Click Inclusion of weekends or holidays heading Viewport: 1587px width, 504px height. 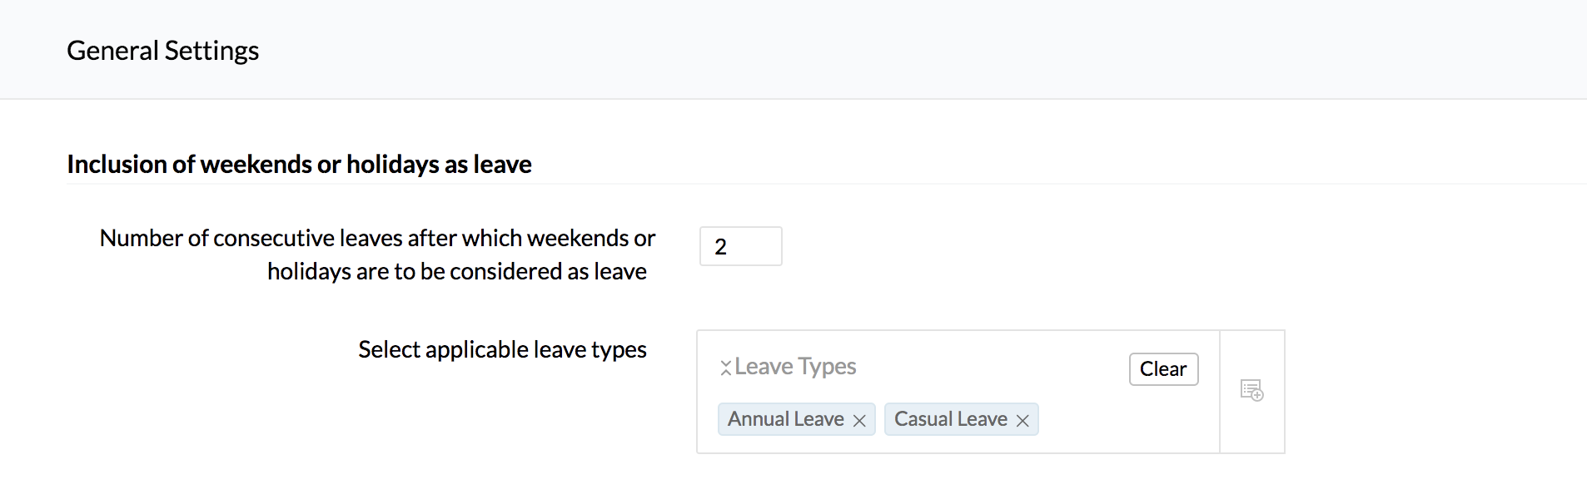pos(300,164)
